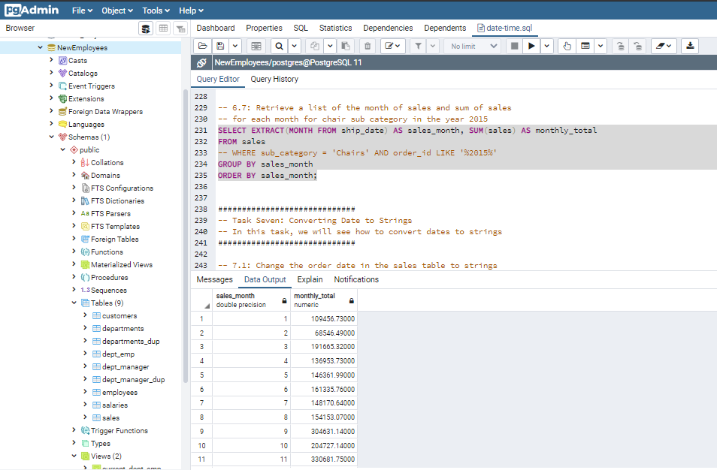This screenshot has height=470, width=717.
Task: Open the No limit rows dropdown
Action: (x=472, y=46)
